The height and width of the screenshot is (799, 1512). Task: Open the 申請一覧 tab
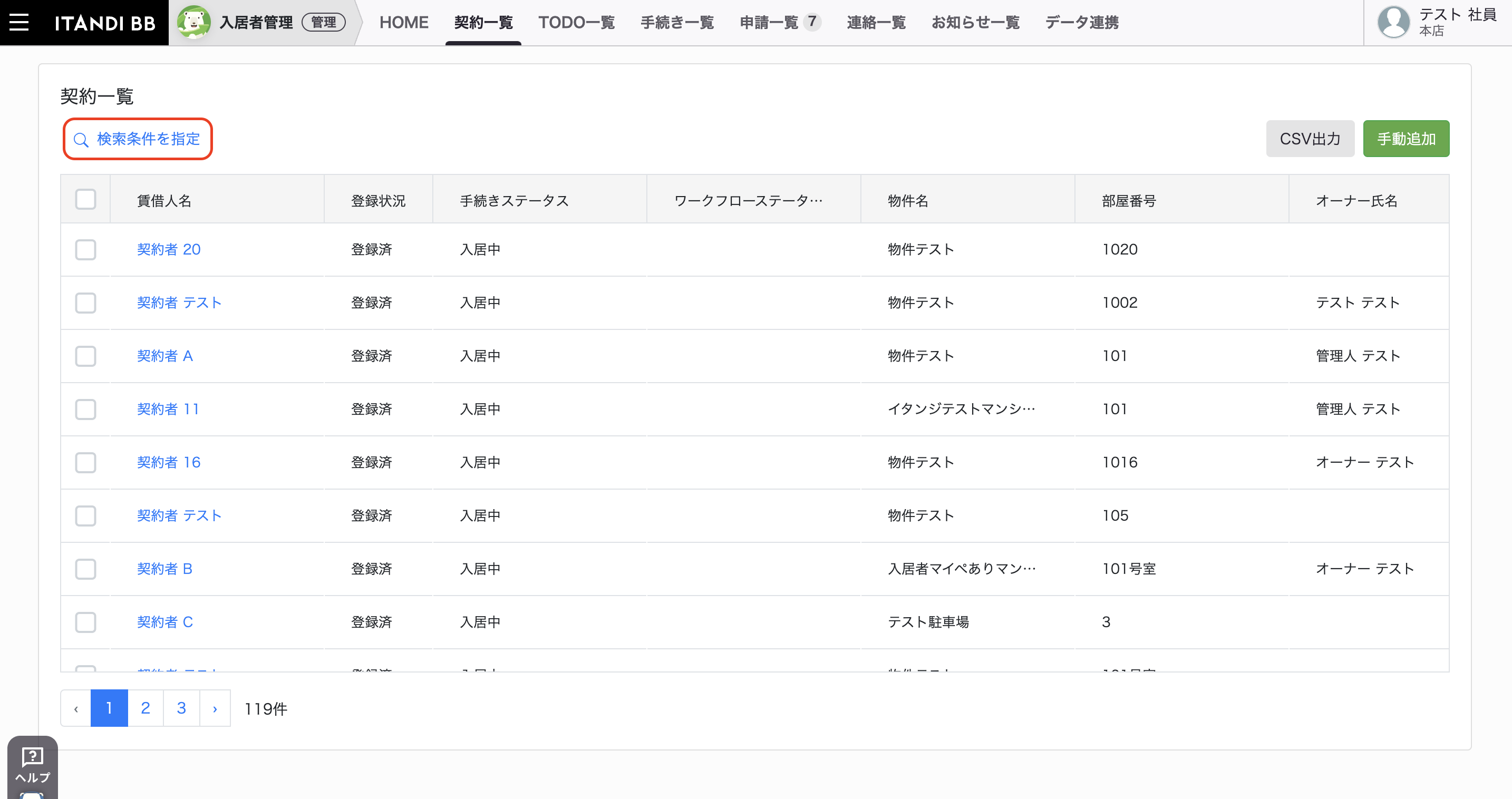769,22
